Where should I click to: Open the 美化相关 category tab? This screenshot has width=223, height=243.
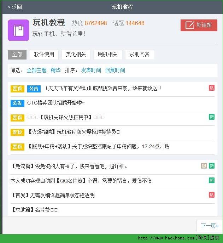(x=76, y=55)
